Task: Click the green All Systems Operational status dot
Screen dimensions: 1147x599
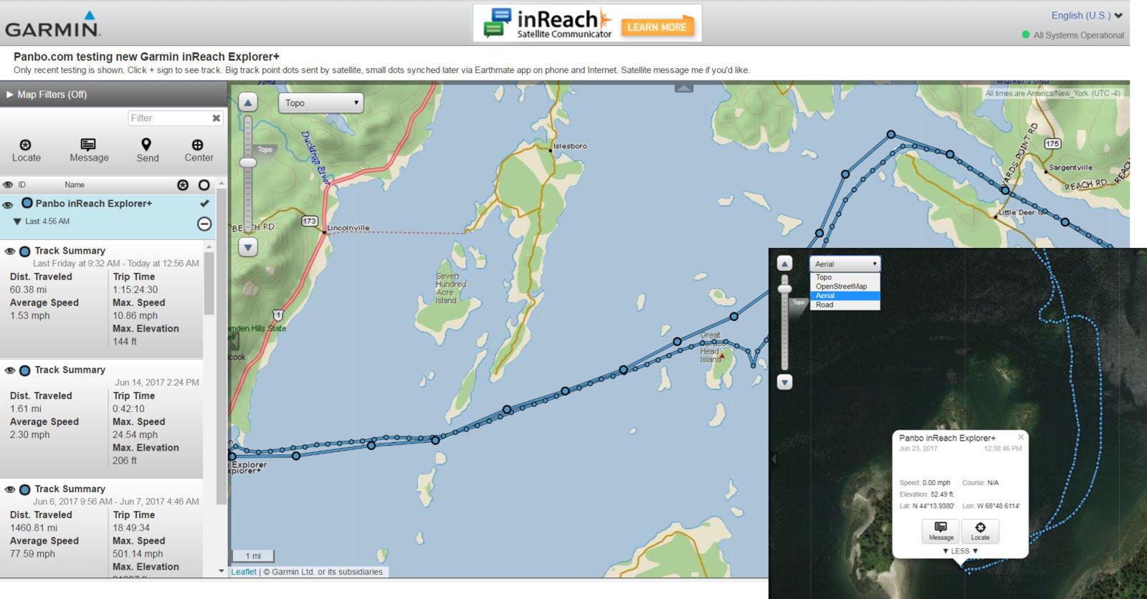Action: point(1026,34)
